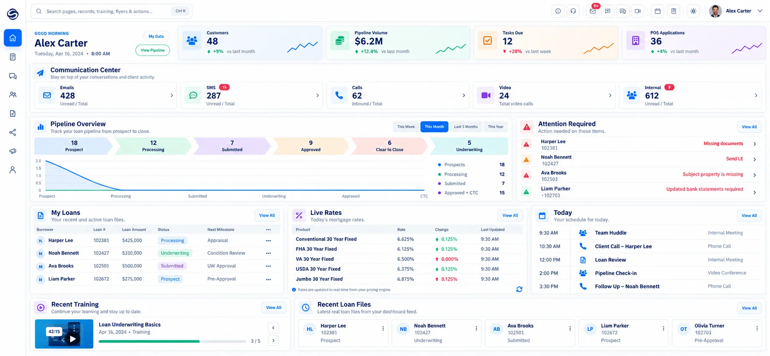770x356 pixels.
Task: Open the calendar icon in top bar
Action: tap(658, 11)
